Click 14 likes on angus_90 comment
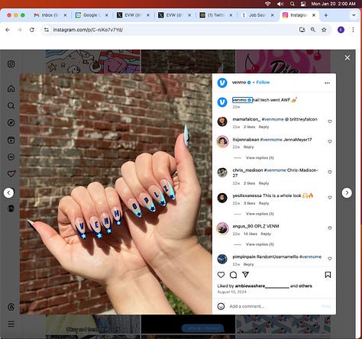 (250, 234)
